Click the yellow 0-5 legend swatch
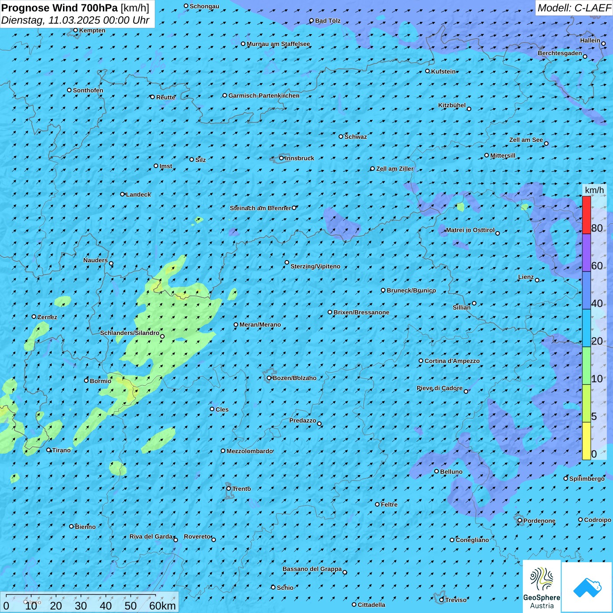The height and width of the screenshot is (613, 613). [x=586, y=441]
